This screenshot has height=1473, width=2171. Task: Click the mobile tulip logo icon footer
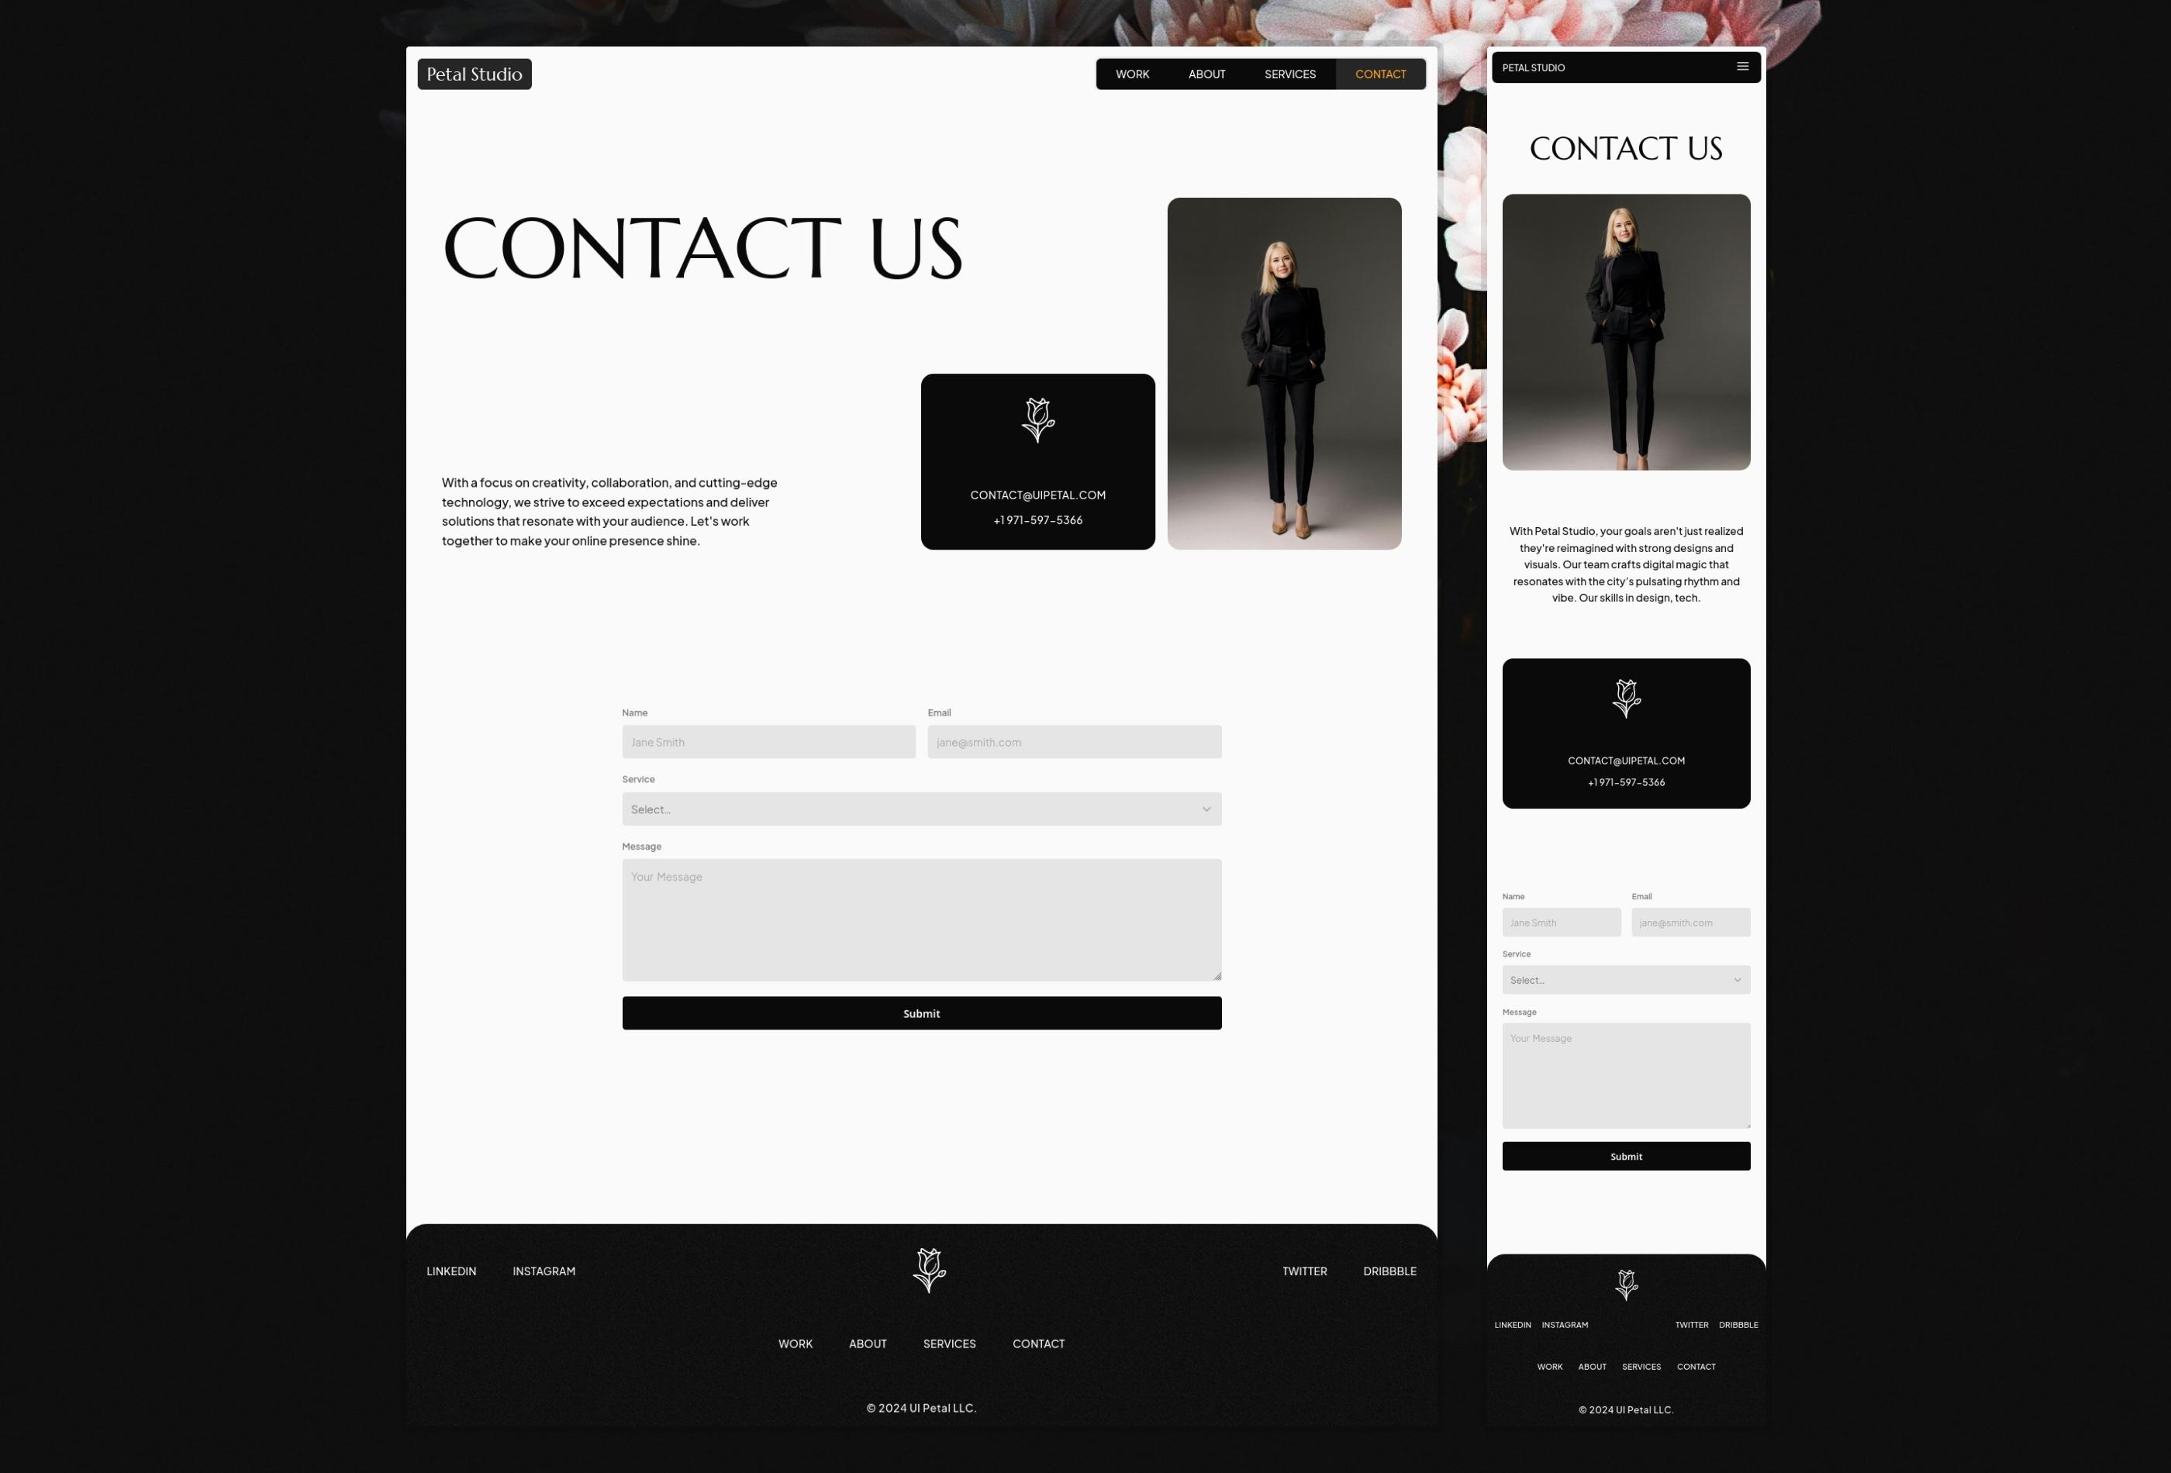1625,1284
